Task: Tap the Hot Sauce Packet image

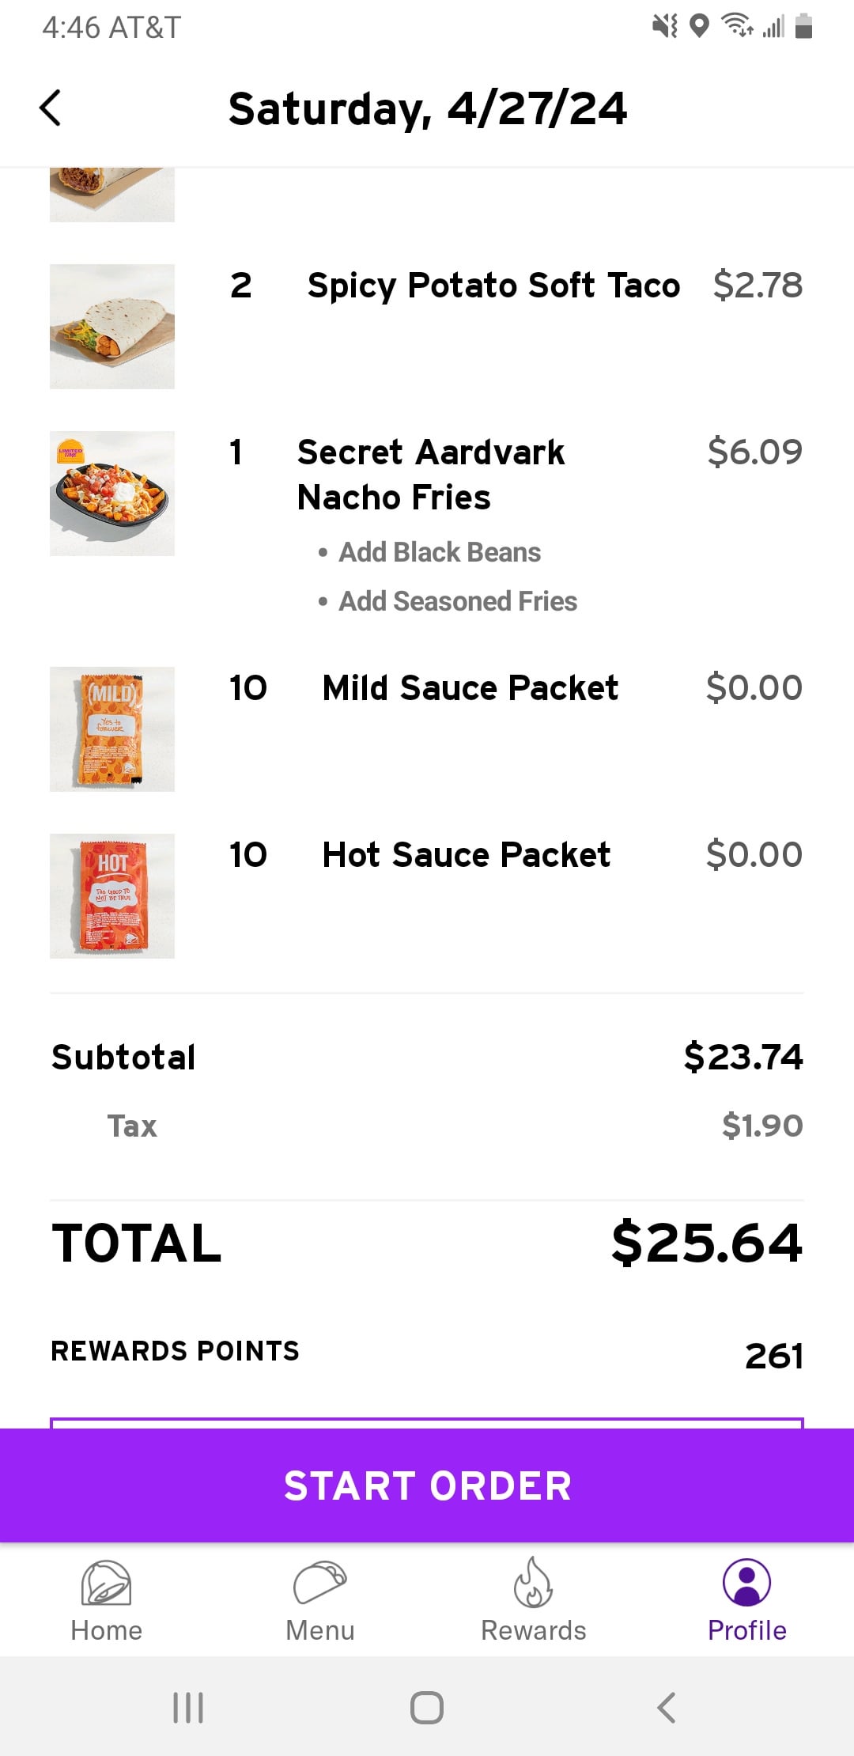Action: [112, 896]
